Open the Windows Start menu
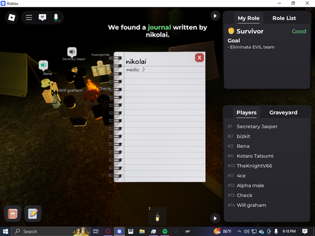The width and height of the screenshot is (315, 236). click(5, 232)
